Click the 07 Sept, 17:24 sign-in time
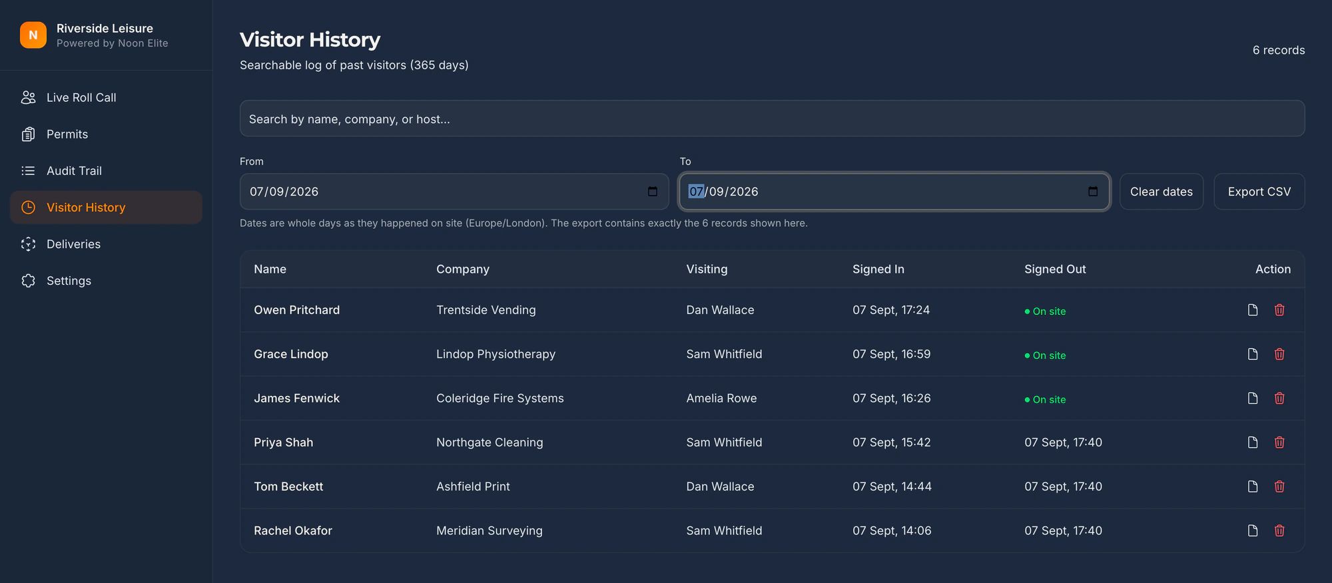 tap(891, 310)
